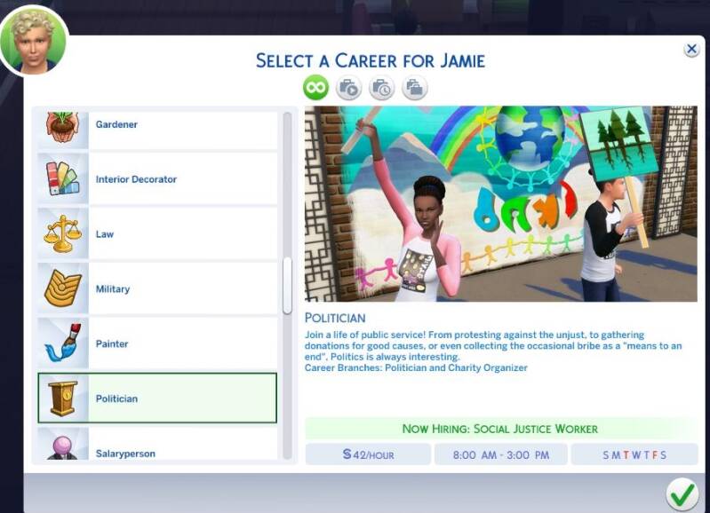710x513 pixels.
Task: Click the Career Branches description line
Action: 416,367
